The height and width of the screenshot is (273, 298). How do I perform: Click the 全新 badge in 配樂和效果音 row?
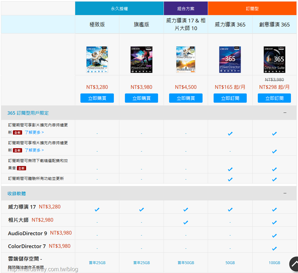point(22,168)
